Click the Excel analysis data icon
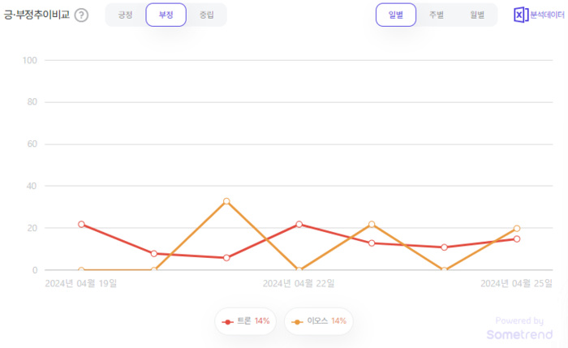Screen dimensions: 568x348 (x=520, y=15)
